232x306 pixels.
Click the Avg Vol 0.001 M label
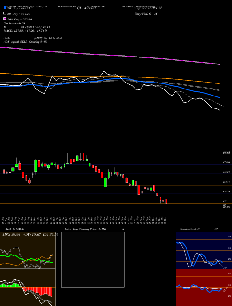(148, 8)
